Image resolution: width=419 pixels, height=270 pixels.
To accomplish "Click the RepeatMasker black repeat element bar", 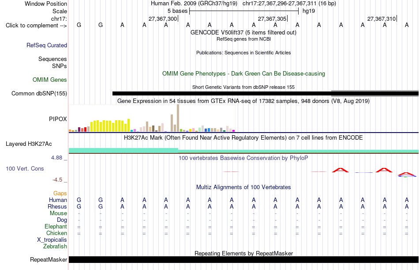I will click(244, 259).
